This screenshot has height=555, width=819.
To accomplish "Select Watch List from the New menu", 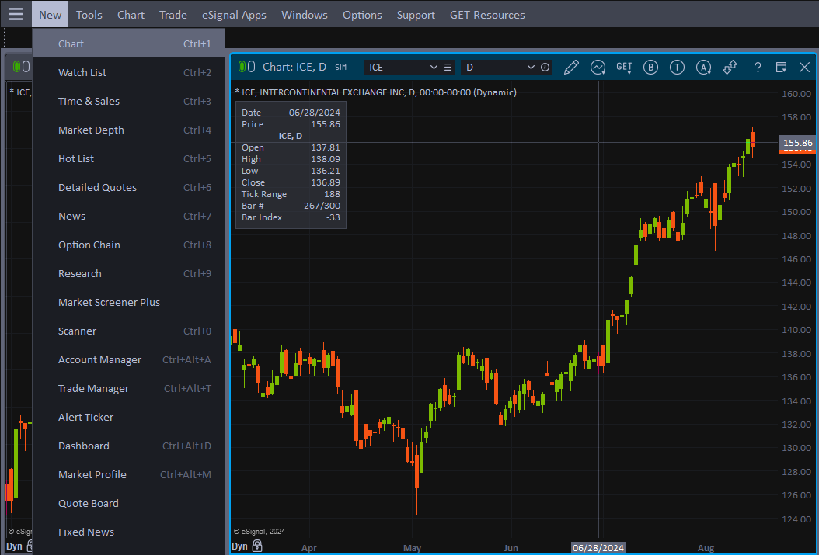I will tap(82, 72).
